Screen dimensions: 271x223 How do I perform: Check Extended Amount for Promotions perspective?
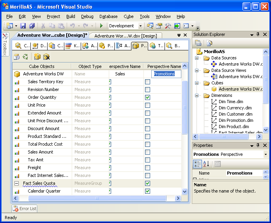click(147, 113)
